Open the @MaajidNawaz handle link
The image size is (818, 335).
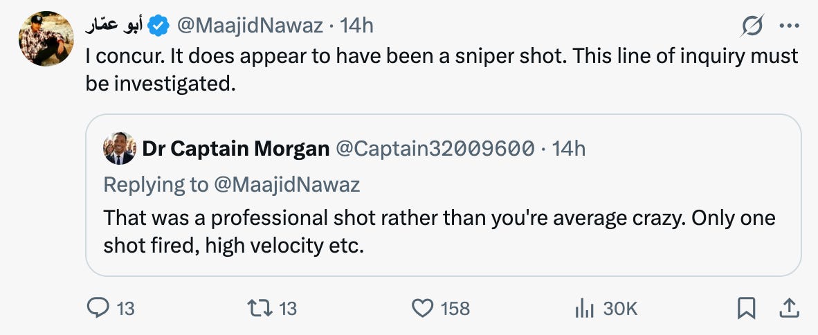tap(250, 26)
